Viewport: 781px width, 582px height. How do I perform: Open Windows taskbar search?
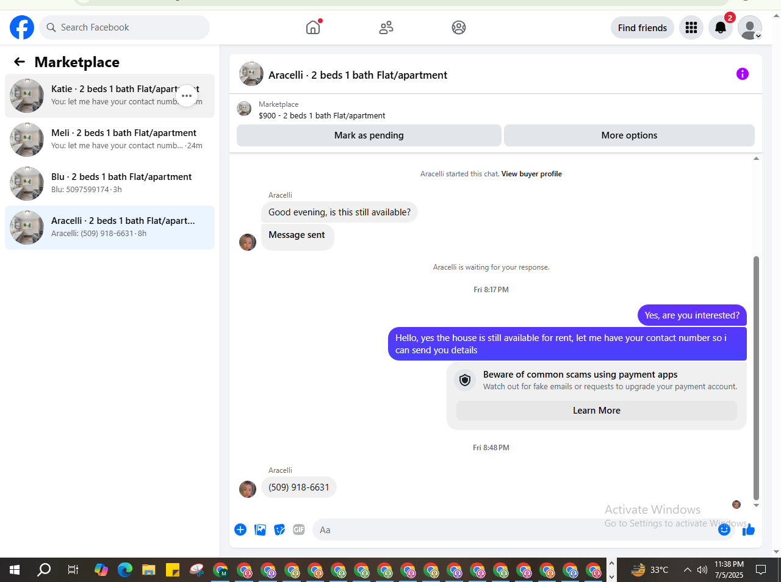(x=44, y=570)
